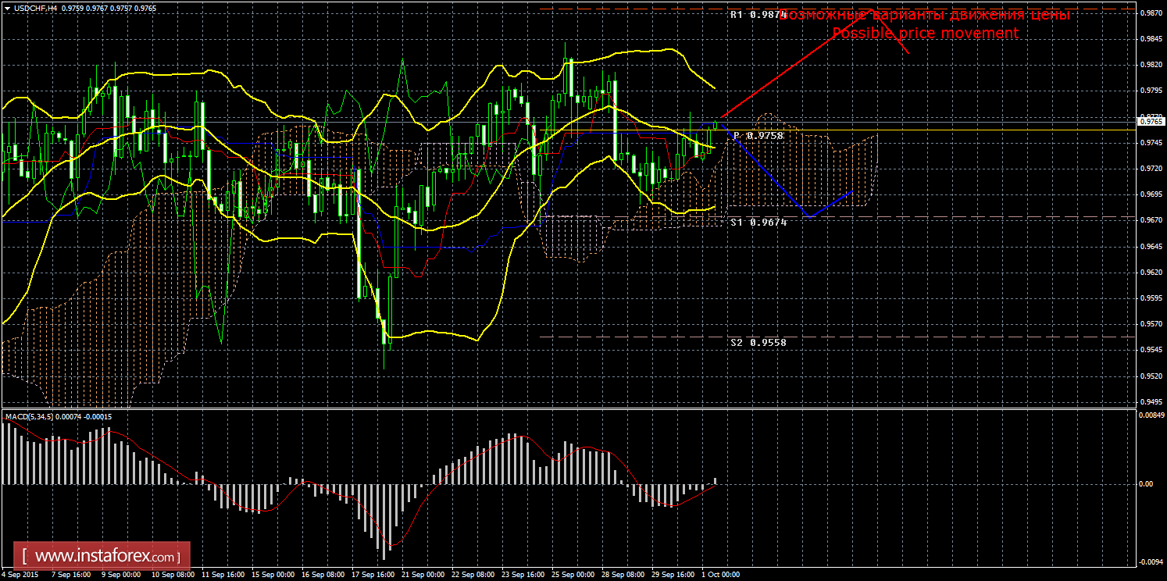The image size is (1167, 581).
Task: Click the 25 Sep 00:00 time axis label
Action: tap(573, 575)
